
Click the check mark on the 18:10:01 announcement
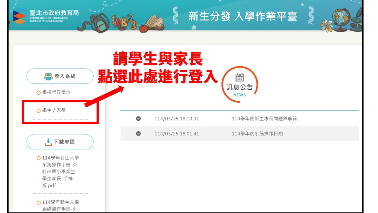click(x=138, y=119)
